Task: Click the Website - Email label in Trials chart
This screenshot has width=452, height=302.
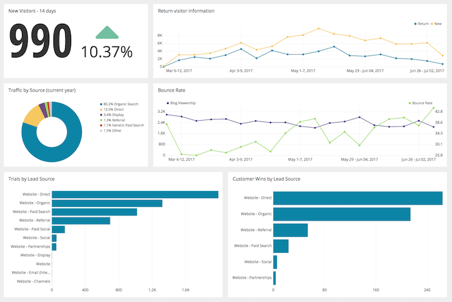Action: 31,272
